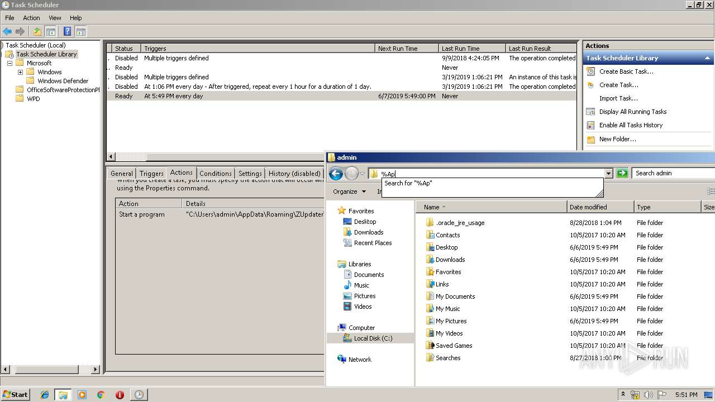Click the green Go arrow in Explorer
Image resolution: width=715 pixels, height=402 pixels.
coord(622,173)
